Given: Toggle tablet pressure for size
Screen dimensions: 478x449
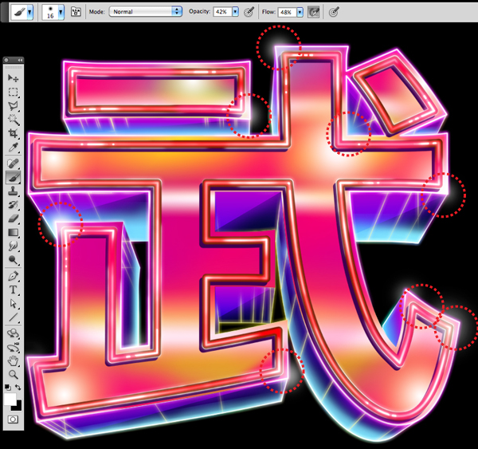Looking at the screenshot, I should pos(334,12).
